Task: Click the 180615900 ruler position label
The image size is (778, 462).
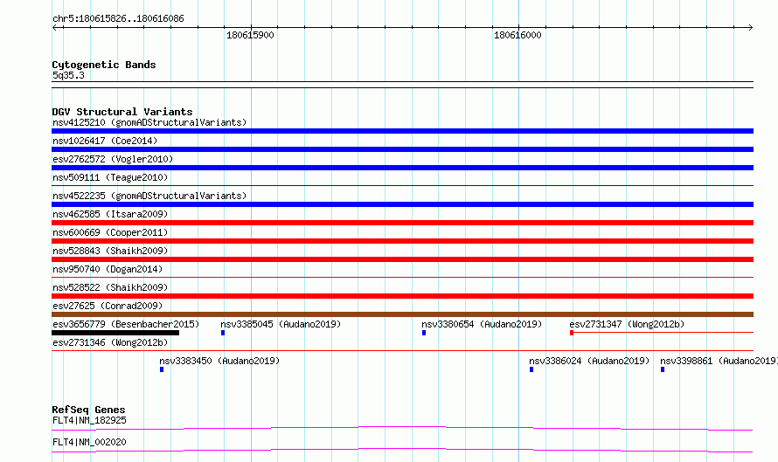Action: pos(250,35)
